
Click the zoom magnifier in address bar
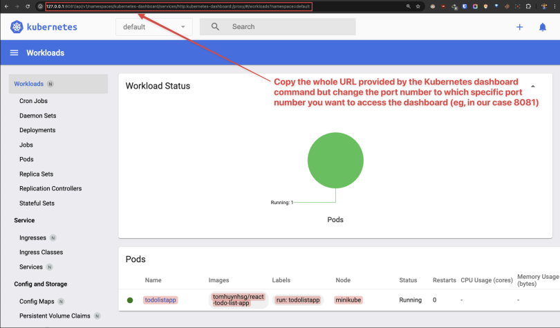(408, 6)
